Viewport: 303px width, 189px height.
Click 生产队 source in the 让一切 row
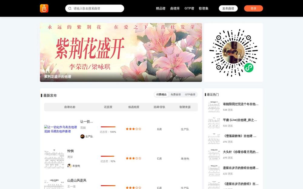(x=185, y=129)
